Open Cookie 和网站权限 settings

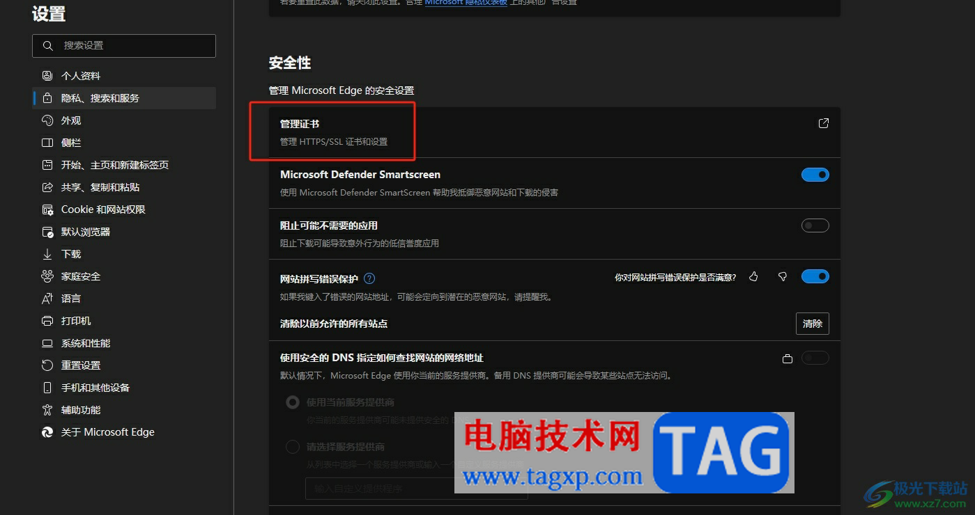tap(124, 209)
